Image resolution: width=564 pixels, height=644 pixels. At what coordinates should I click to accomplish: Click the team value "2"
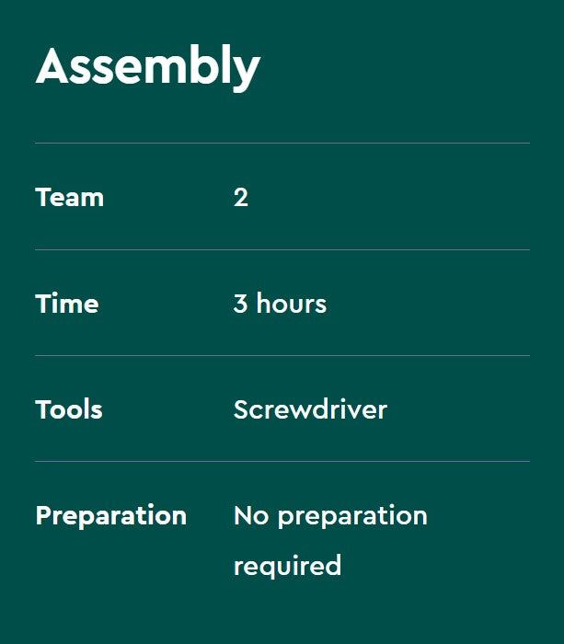click(240, 197)
